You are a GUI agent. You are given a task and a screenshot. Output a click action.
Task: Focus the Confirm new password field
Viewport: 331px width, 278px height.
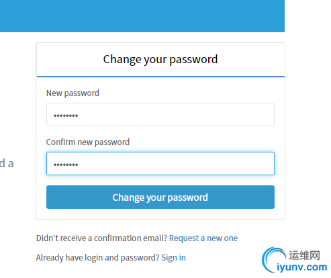(160, 163)
